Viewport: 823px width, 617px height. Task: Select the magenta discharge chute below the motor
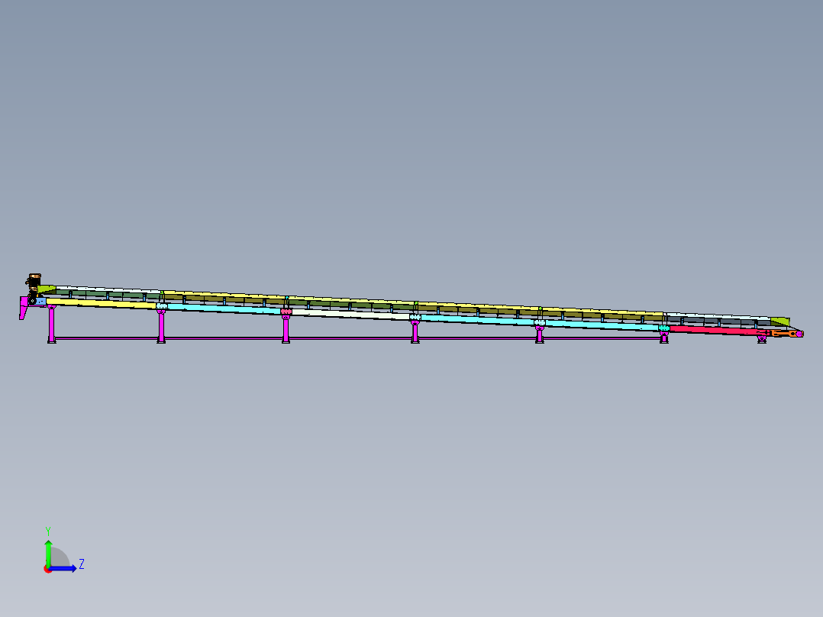pyautogui.click(x=23, y=307)
